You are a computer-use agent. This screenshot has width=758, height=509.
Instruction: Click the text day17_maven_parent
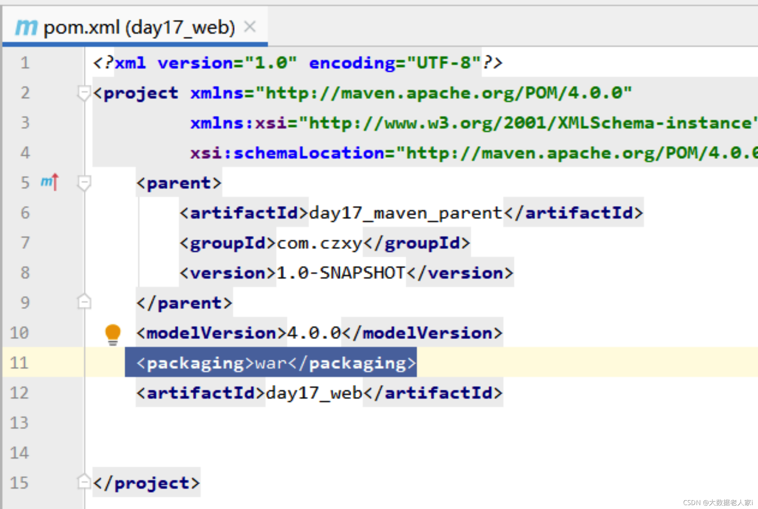(406, 213)
